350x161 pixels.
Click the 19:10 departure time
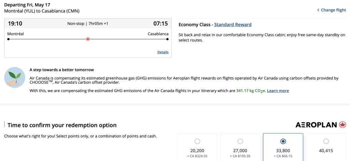point(15,23)
